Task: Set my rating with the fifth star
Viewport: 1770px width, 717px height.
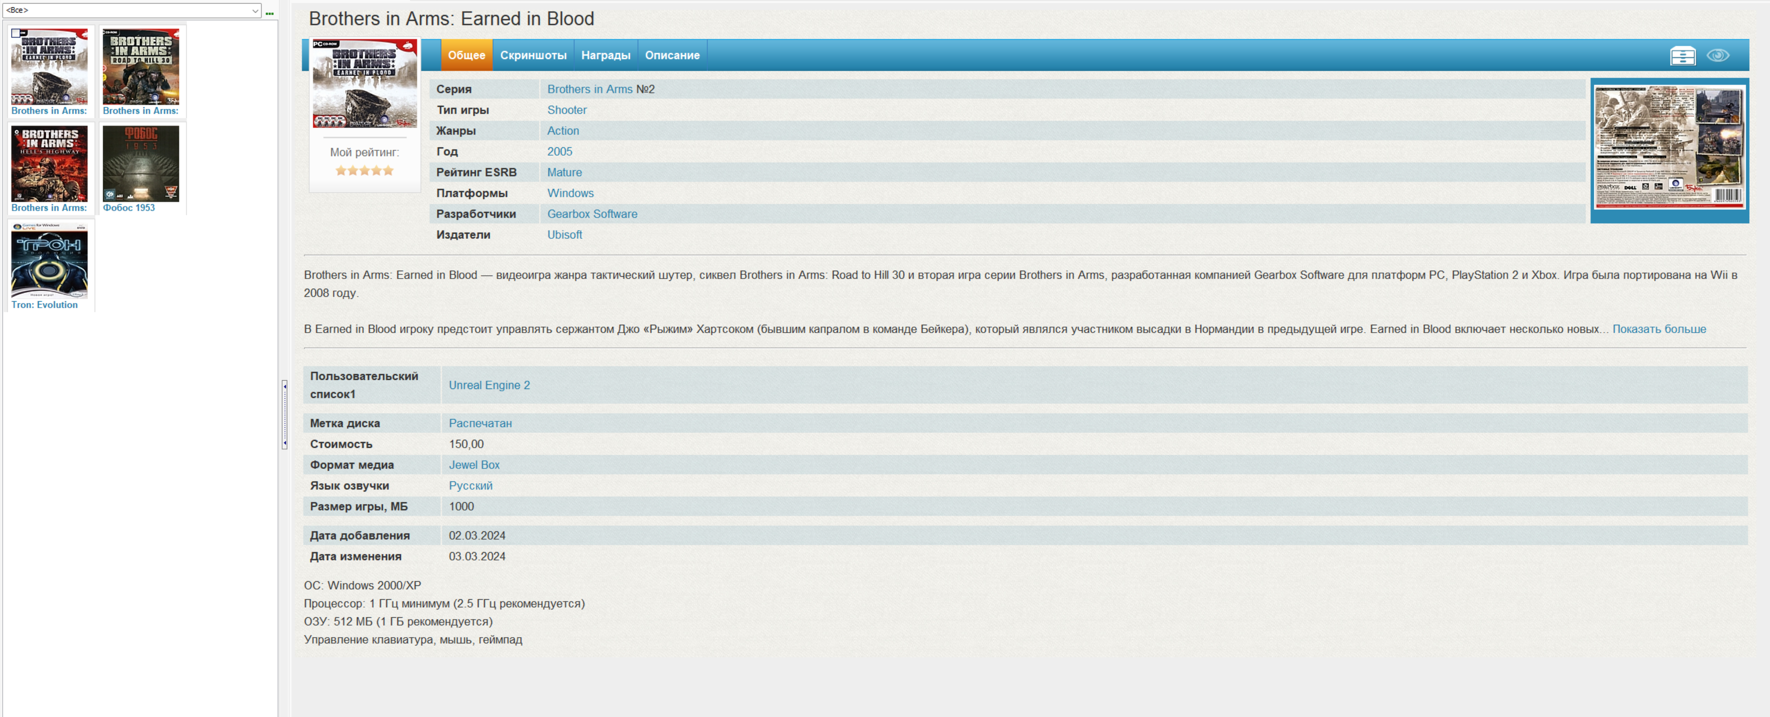Action: 388,170
